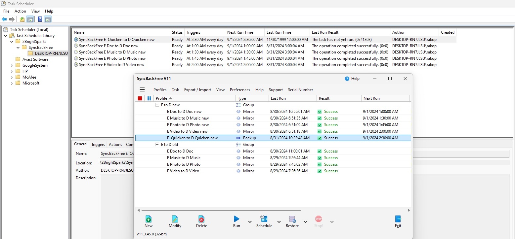Screen dimensions: 515x239
Task: Open the Schedule button dropdown arrow
Action: (279, 222)
